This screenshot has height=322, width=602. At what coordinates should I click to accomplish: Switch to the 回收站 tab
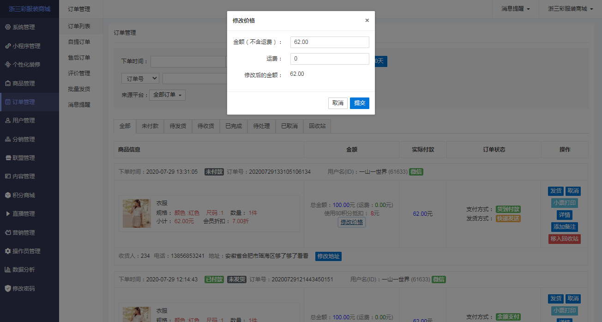[317, 126]
